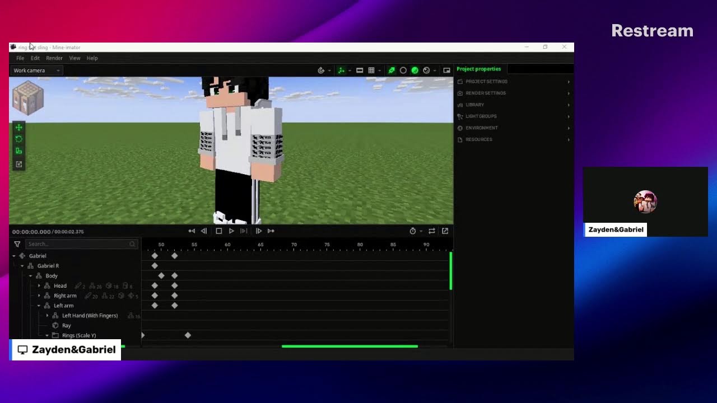Collapse the Body tree item

(31, 276)
